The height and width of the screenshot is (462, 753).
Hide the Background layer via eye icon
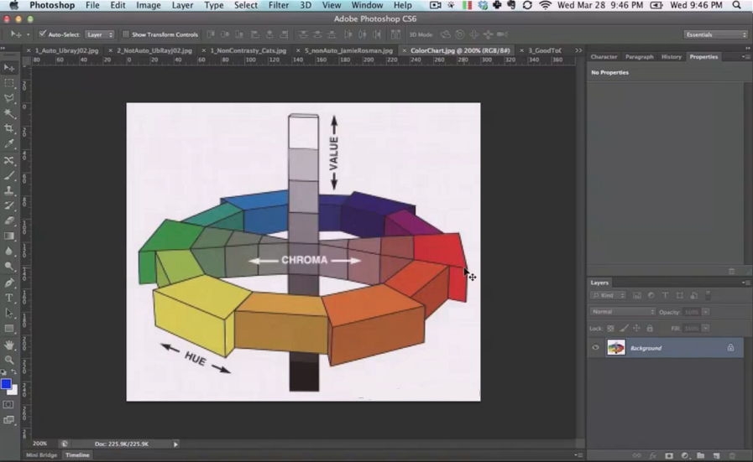595,348
